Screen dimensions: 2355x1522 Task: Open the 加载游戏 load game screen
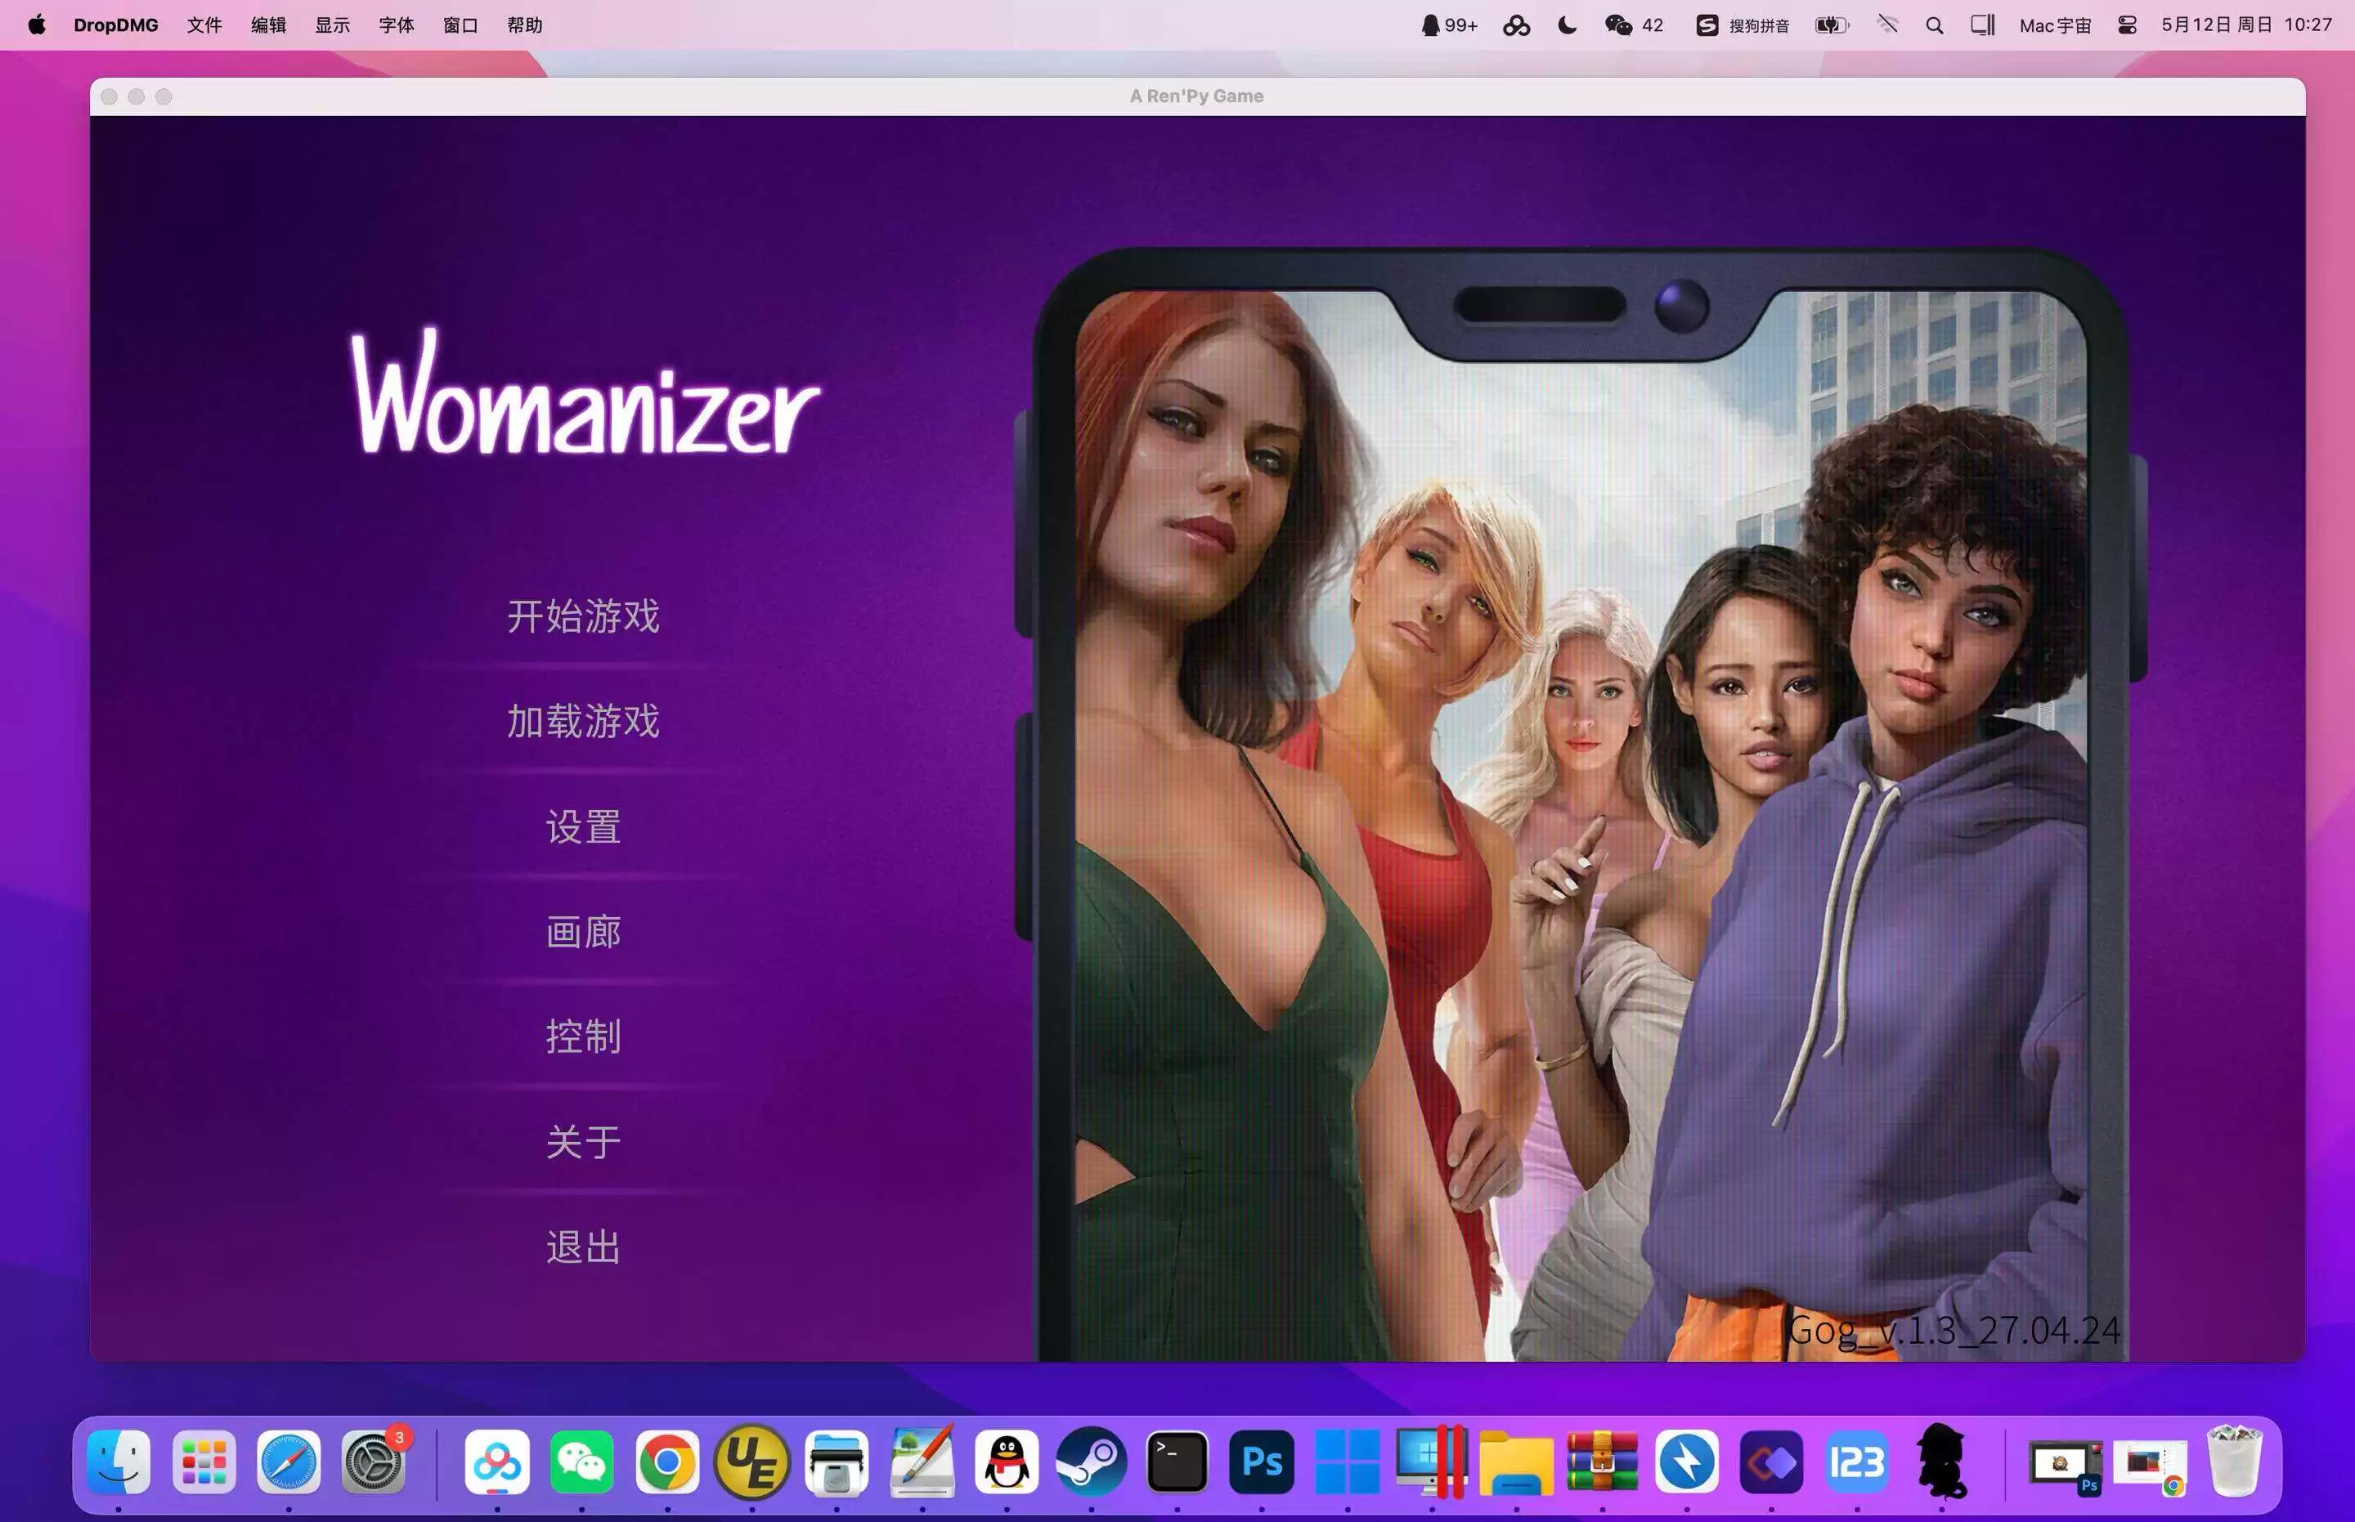(583, 722)
